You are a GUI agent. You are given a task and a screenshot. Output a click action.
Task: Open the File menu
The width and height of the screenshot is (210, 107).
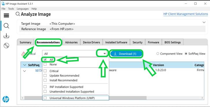tap(3, 9)
